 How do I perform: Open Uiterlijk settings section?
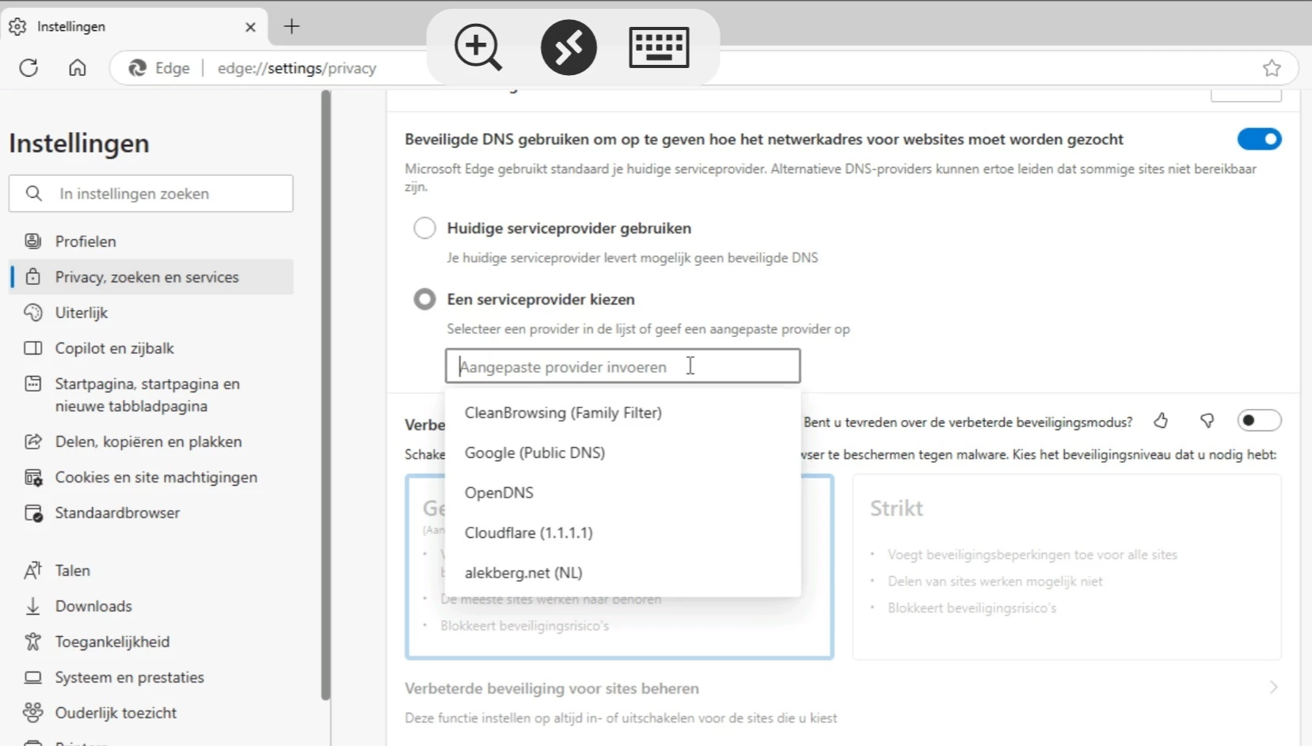(151, 312)
